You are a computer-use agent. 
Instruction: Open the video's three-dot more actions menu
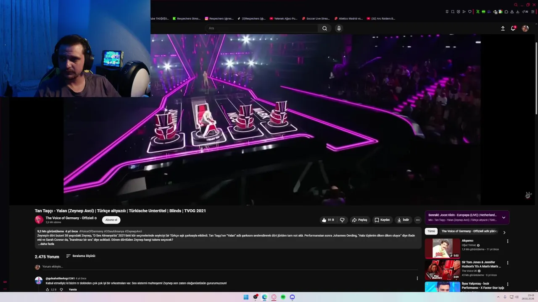(x=417, y=220)
